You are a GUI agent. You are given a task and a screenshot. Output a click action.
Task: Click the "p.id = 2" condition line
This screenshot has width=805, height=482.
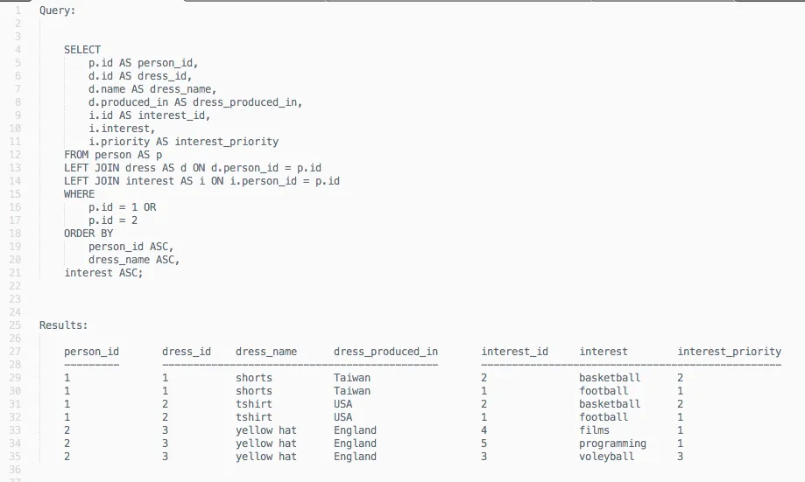[x=113, y=220]
